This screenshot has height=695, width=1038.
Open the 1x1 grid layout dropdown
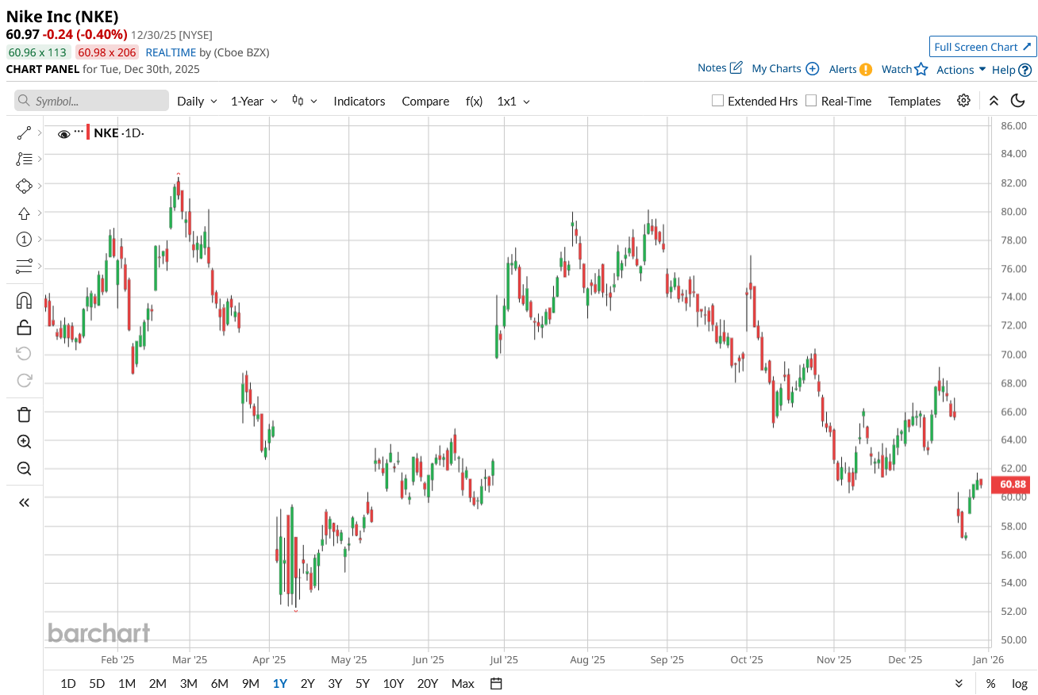pyautogui.click(x=513, y=101)
